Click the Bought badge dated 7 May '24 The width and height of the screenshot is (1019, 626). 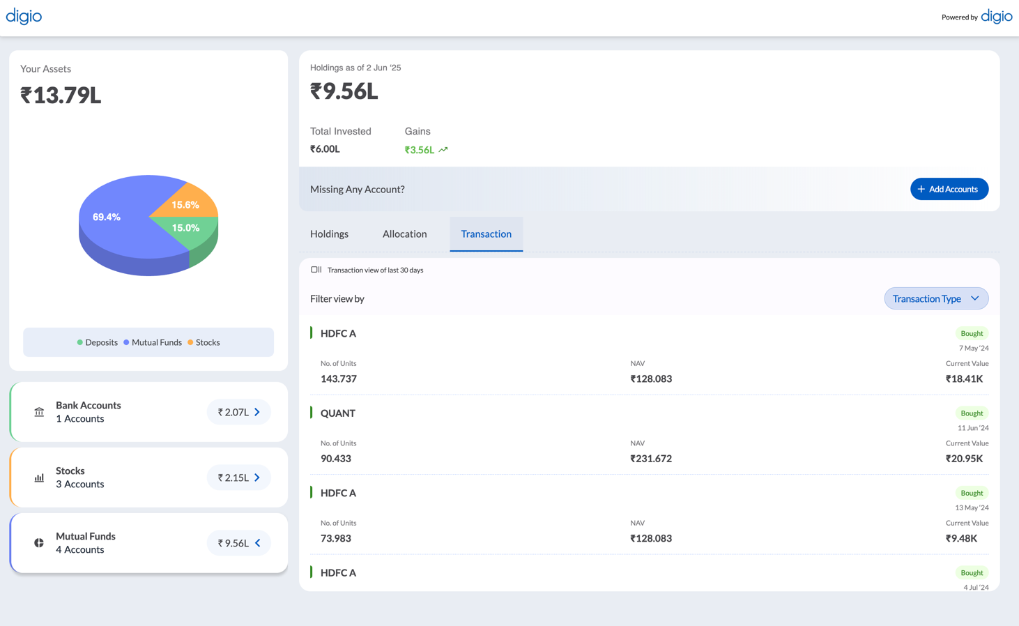[x=972, y=334]
